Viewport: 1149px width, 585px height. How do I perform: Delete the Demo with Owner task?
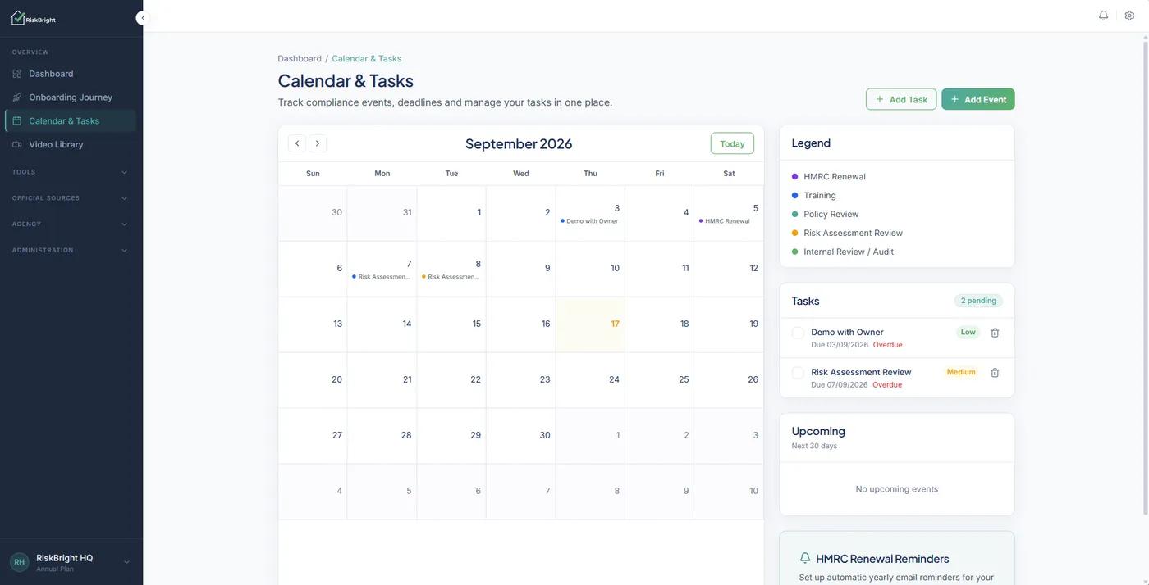(x=995, y=333)
